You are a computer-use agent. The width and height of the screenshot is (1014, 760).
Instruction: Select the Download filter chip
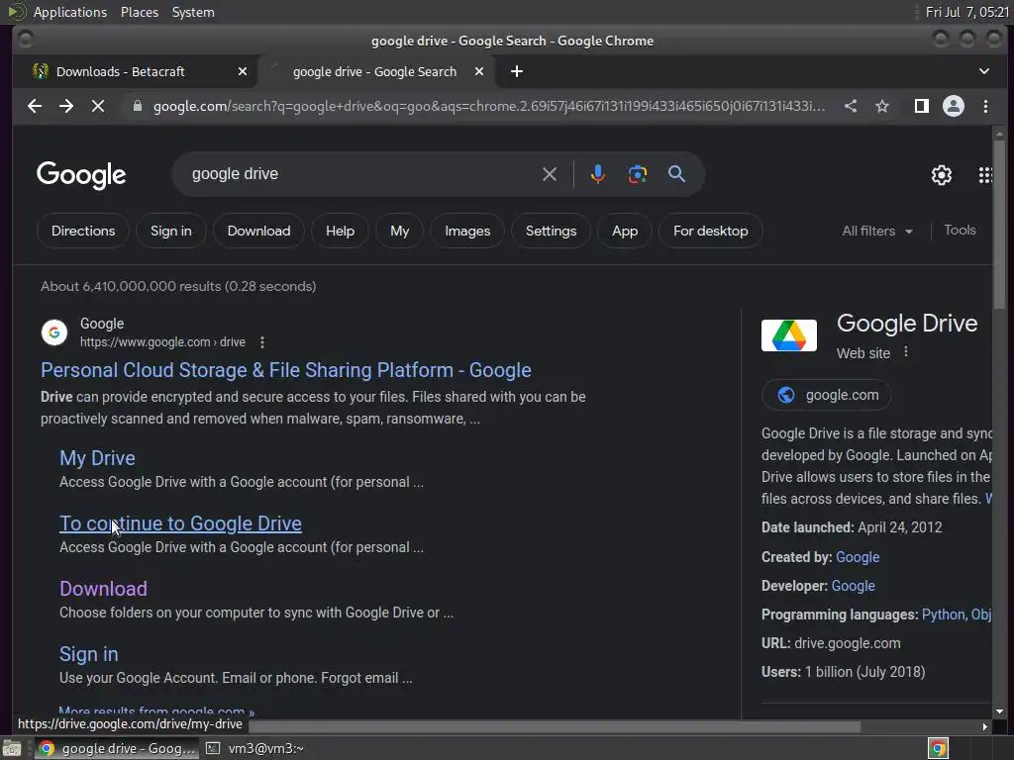tap(258, 231)
